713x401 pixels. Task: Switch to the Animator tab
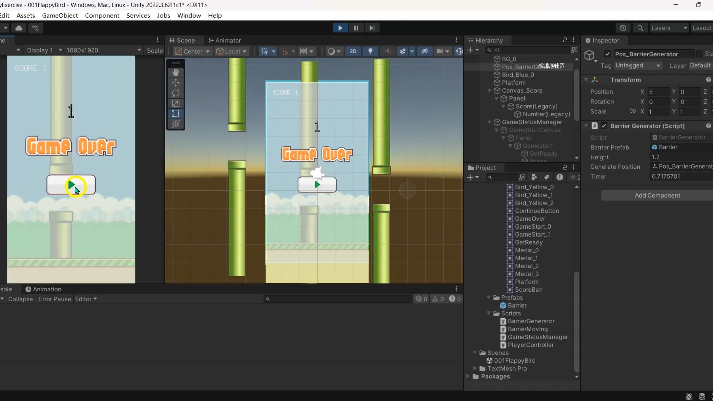[224, 40]
